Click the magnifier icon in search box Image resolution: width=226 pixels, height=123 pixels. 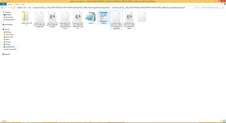[223, 8]
